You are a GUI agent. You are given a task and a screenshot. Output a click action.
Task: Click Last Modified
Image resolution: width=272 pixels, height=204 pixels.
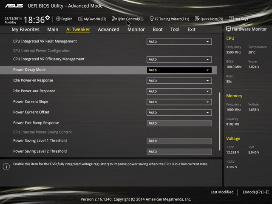click(222, 192)
